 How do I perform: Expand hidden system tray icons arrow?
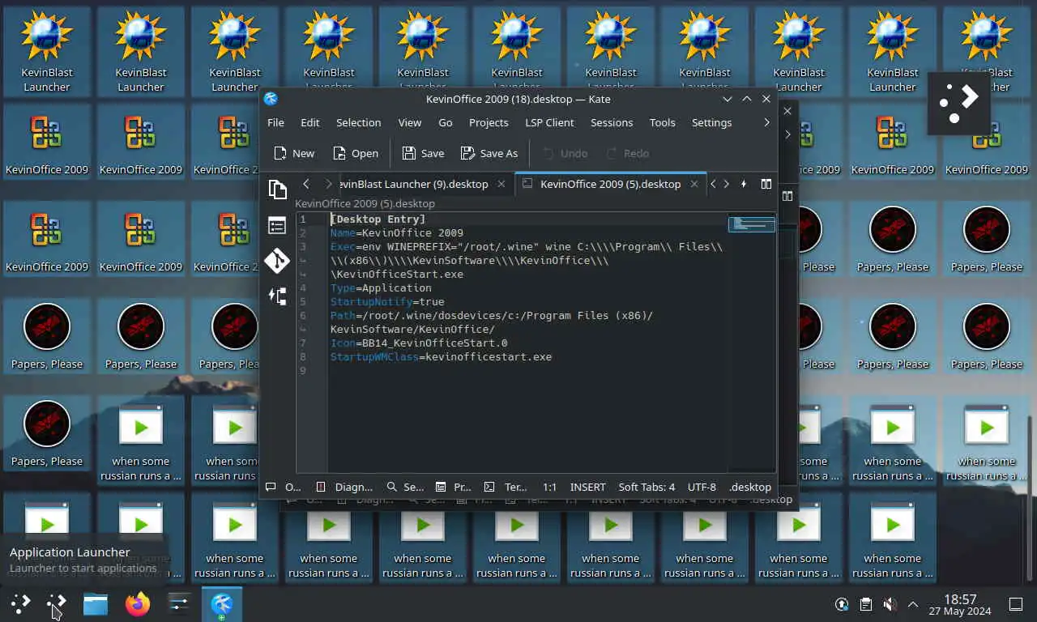(913, 604)
